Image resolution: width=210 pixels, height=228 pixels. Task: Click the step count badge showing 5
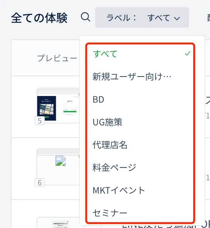tap(40, 121)
